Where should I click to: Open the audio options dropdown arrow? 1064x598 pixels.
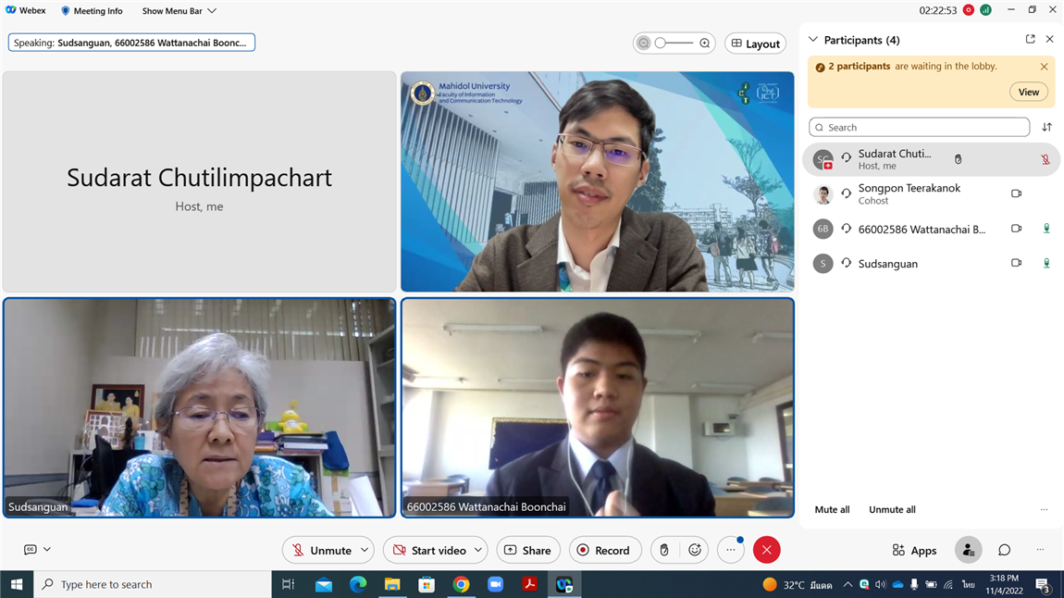click(x=365, y=550)
